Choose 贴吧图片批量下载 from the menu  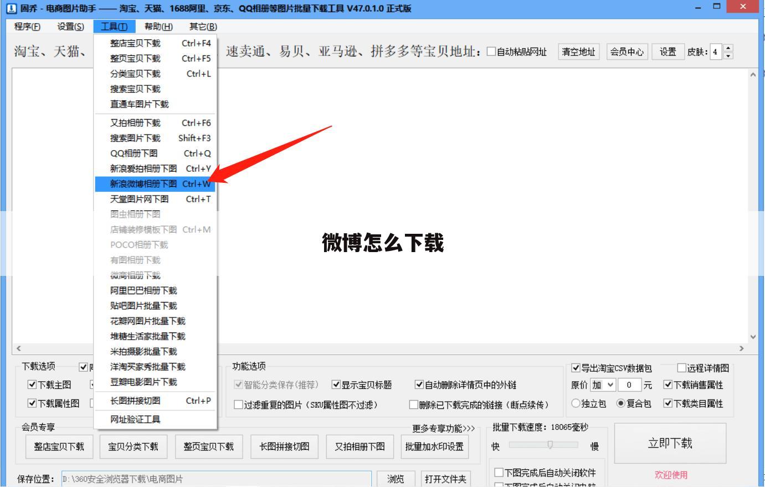[155, 306]
